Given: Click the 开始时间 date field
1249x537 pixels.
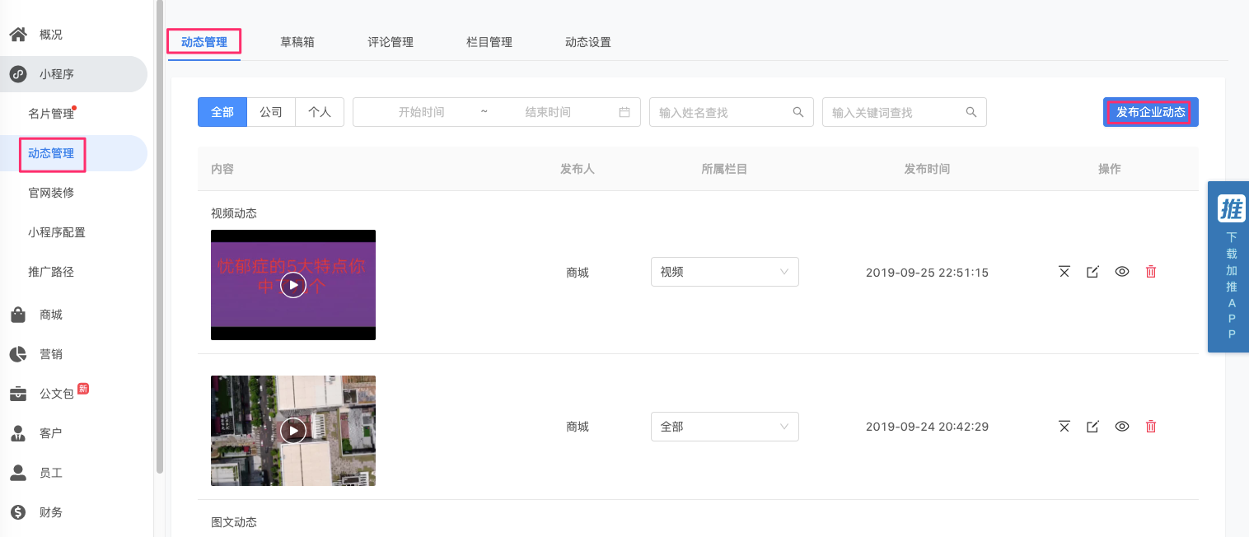Looking at the screenshot, I should (421, 112).
